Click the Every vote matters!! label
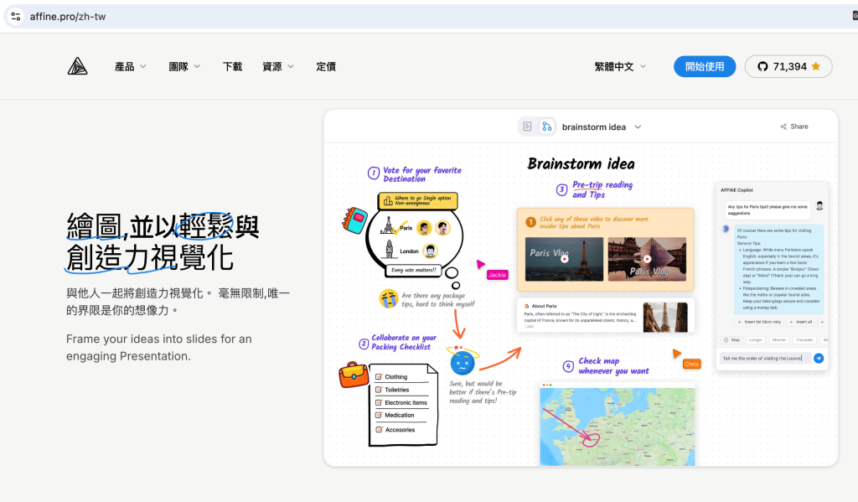 (414, 270)
